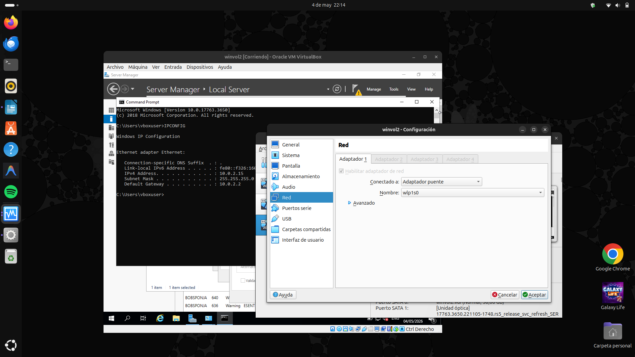635x357 pixels.
Task: Open Server Manager notifications flag
Action: 356,89
